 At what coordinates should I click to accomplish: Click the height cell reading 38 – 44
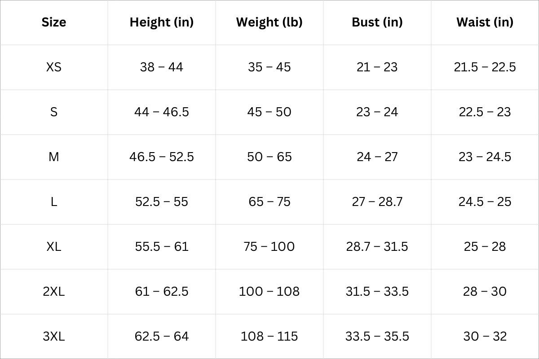[x=162, y=67]
